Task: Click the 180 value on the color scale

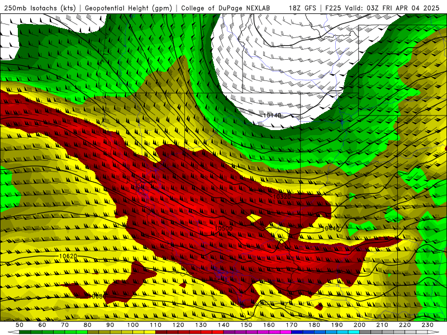Action: point(314,325)
